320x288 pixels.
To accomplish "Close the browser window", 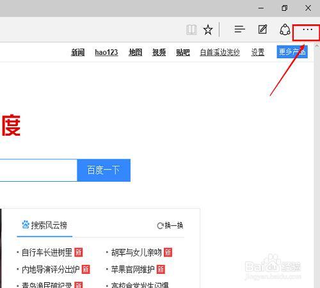I will [308, 8].
